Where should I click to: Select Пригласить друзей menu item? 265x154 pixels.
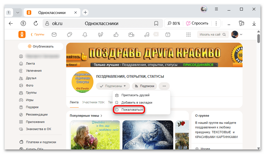(141, 95)
